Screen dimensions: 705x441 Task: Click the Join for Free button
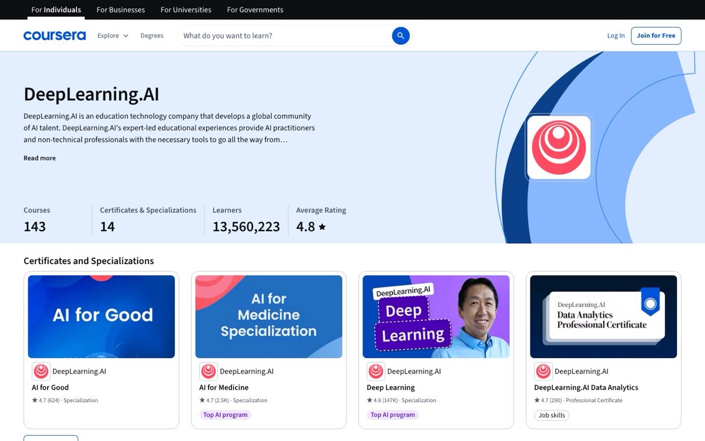[x=656, y=36]
